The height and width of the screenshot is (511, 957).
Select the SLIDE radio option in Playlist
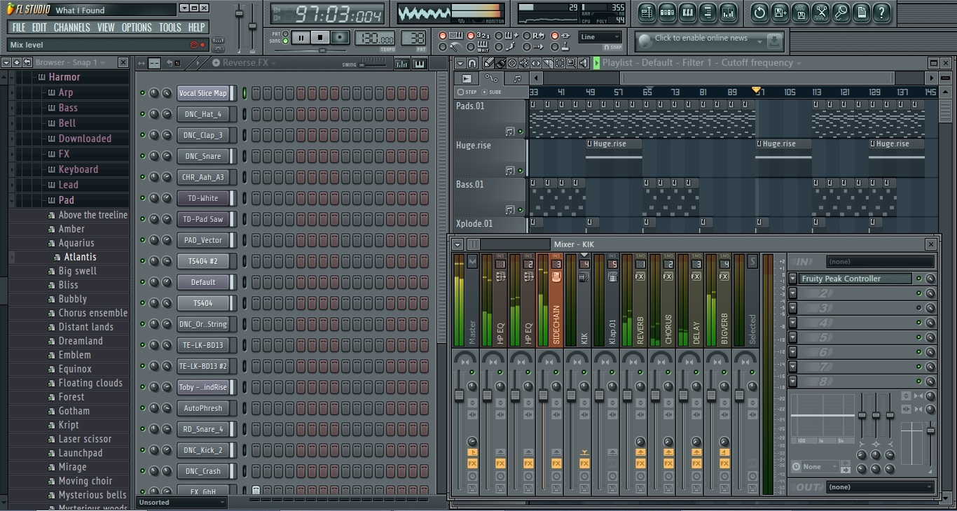[490, 92]
